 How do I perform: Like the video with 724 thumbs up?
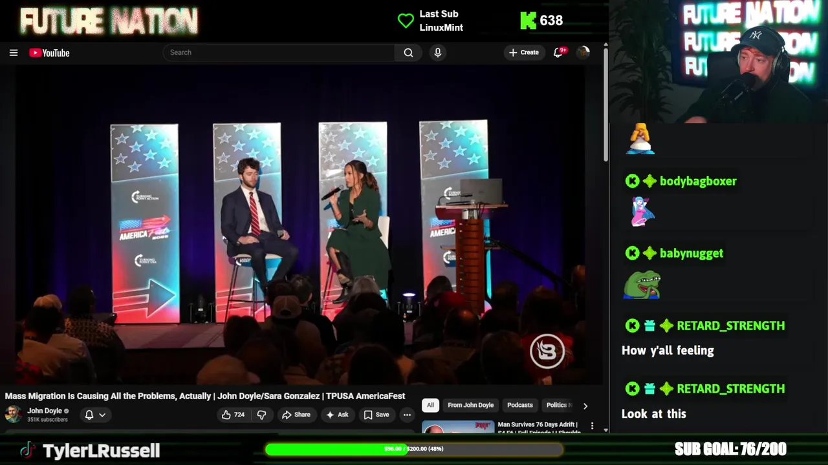[x=233, y=415]
